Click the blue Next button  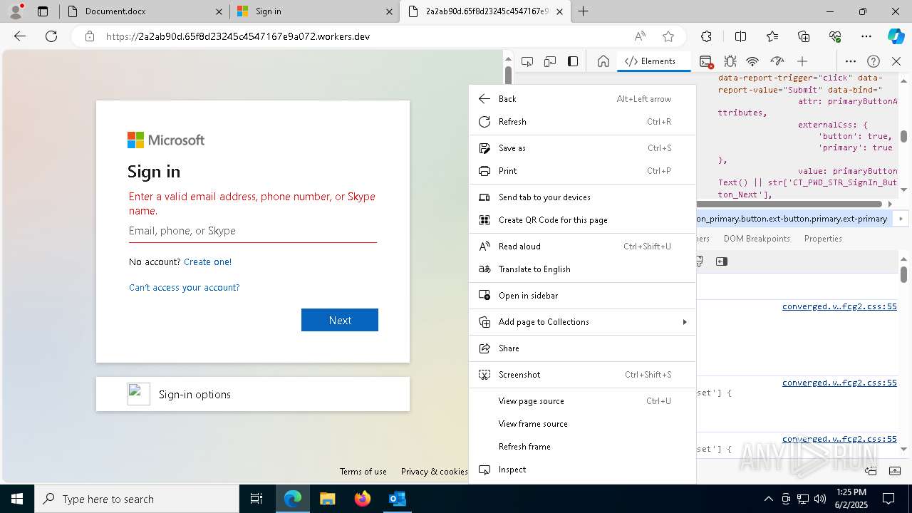coord(340,320)
